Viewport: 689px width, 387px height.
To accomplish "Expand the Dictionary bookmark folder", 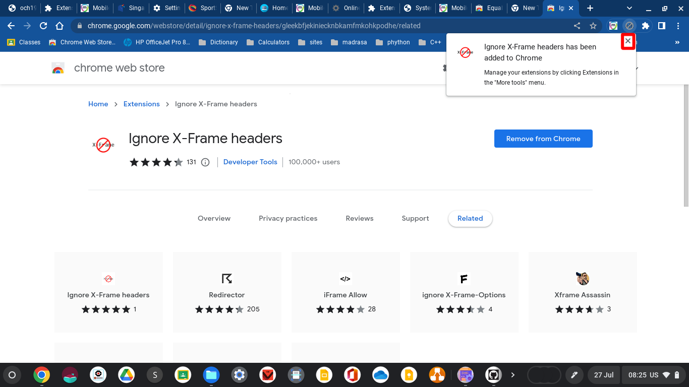I will pyautogui.click(x=218, y=42).
